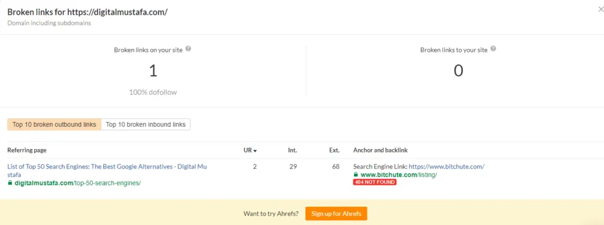Click Sign up for Ahrefs button
Screen dimensions: 604x225
click(x=336, y=213)
